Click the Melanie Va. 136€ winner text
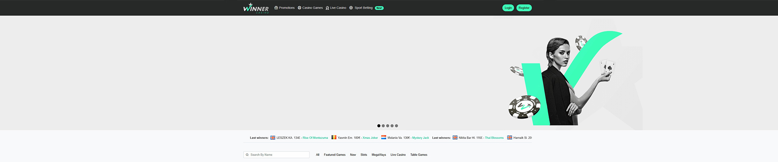Image resolution: width=778 pixels, height=162 pixels. tap(399, 138)
